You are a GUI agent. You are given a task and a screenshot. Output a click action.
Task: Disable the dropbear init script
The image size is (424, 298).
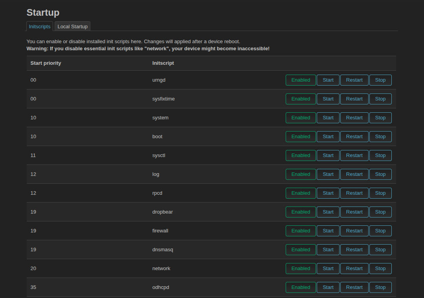(x=301, y=212)
